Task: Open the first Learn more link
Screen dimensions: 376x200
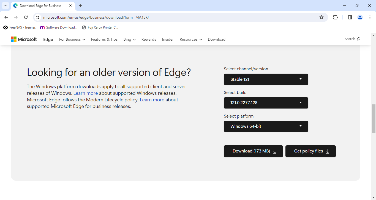Action: pos(85,93)
